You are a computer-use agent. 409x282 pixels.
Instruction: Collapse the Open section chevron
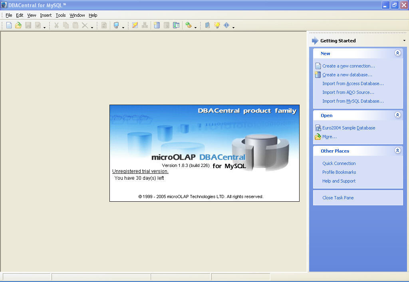tap(397, 115)
